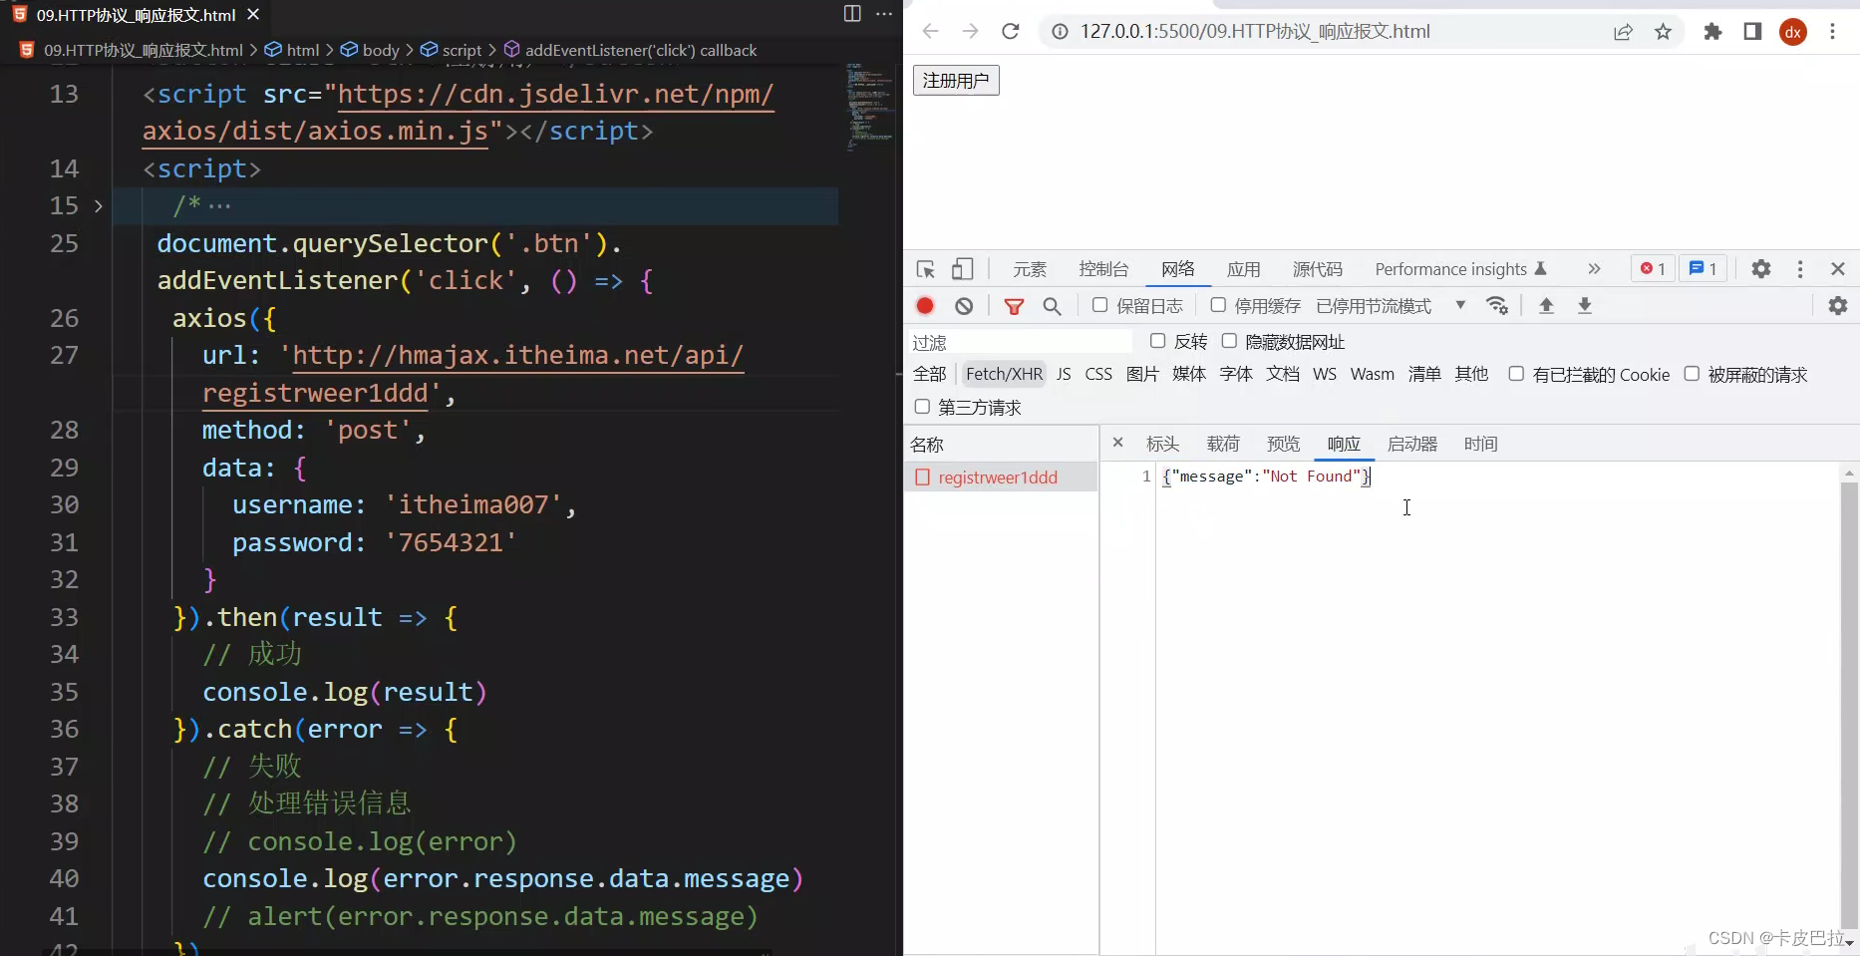
Task: Split the VS Code editor view
Action: point(852,14)
